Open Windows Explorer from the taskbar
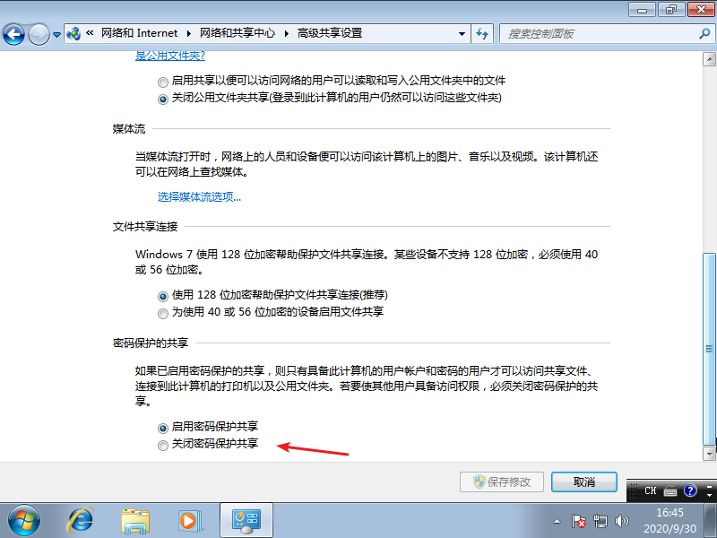This screenshot has height=538, width=717. 135,519
